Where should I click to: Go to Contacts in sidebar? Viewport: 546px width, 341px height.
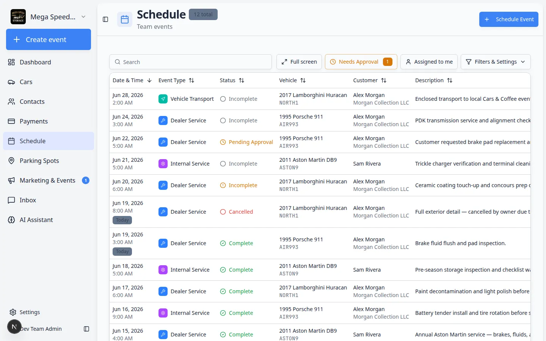coord(49,102)
